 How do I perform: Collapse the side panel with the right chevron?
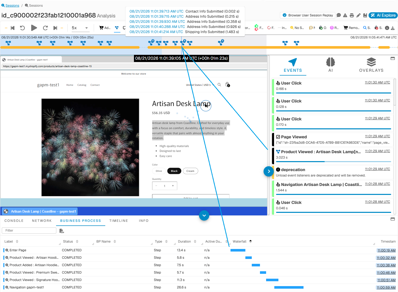[269, 171]
